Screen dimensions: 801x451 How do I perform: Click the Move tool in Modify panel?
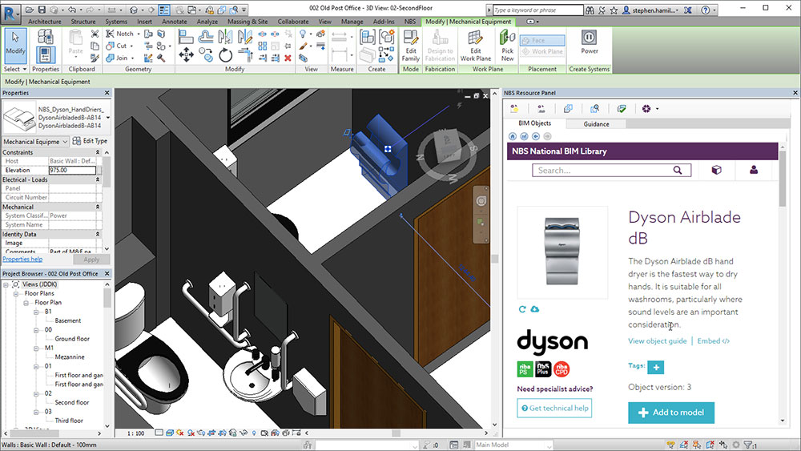click(x=186, y=54)
